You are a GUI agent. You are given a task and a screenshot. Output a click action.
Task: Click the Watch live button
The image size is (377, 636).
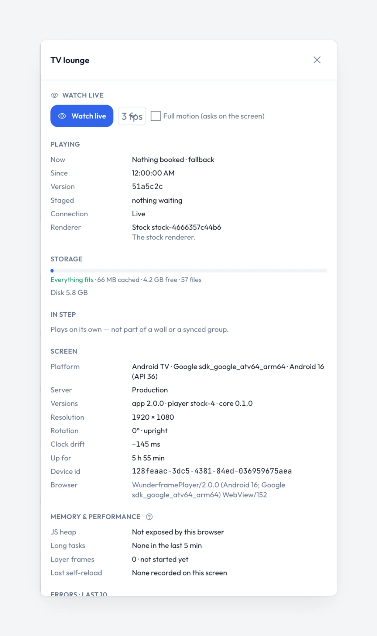[82, 116]
